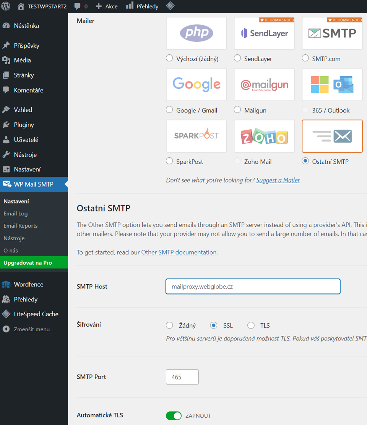Click the Zoho logo card
This screenshot has width=367, height=425.
[x=264, y=136]
